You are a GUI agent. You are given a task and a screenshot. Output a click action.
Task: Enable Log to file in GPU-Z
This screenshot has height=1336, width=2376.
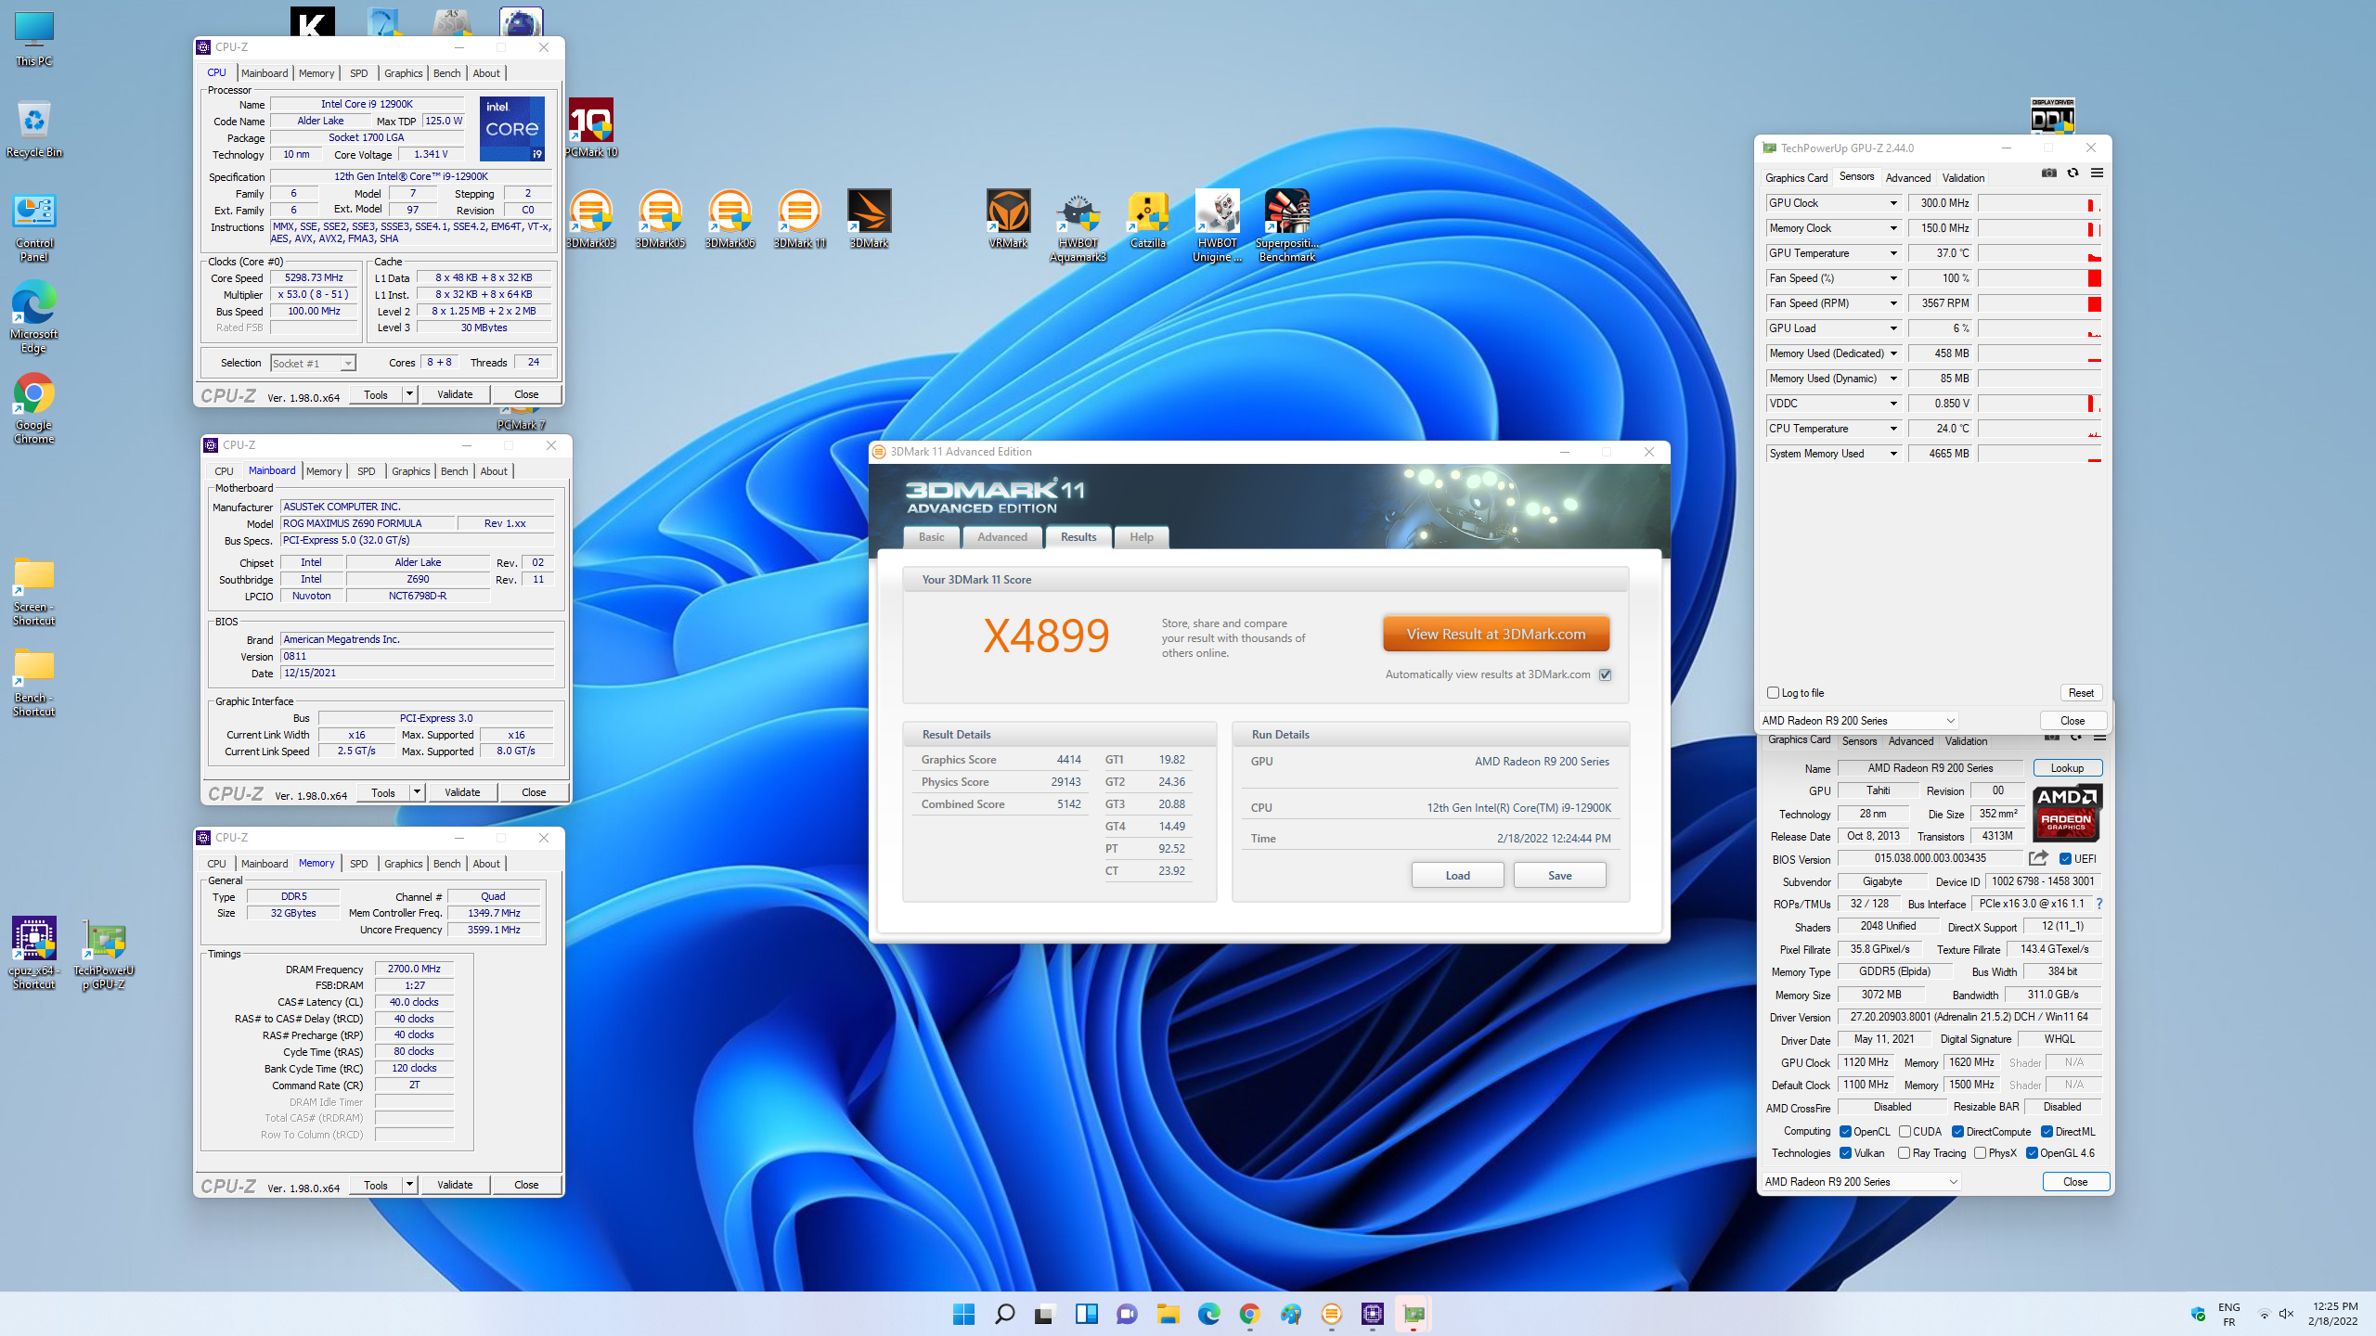[x=1774, y=693]
